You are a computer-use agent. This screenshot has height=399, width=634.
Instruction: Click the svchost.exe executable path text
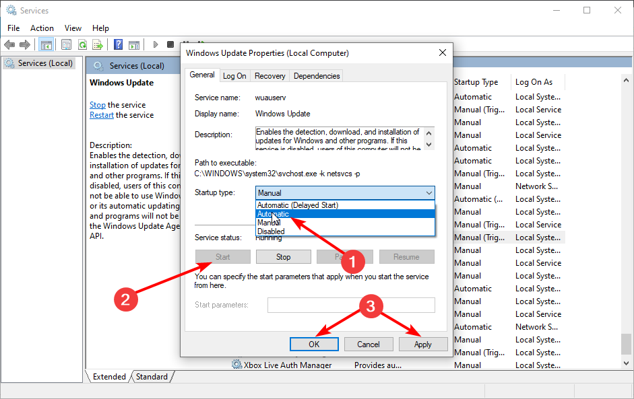click(x=278, y=174)
